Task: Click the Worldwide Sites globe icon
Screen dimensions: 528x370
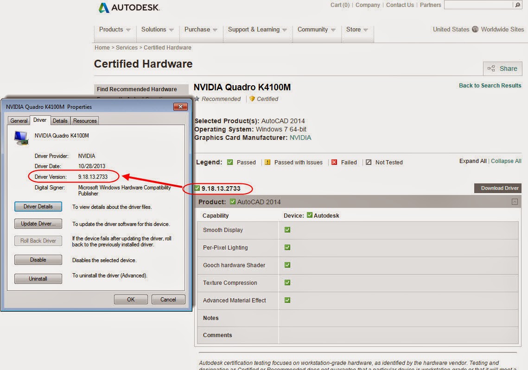Action: (x=475, y=29)
